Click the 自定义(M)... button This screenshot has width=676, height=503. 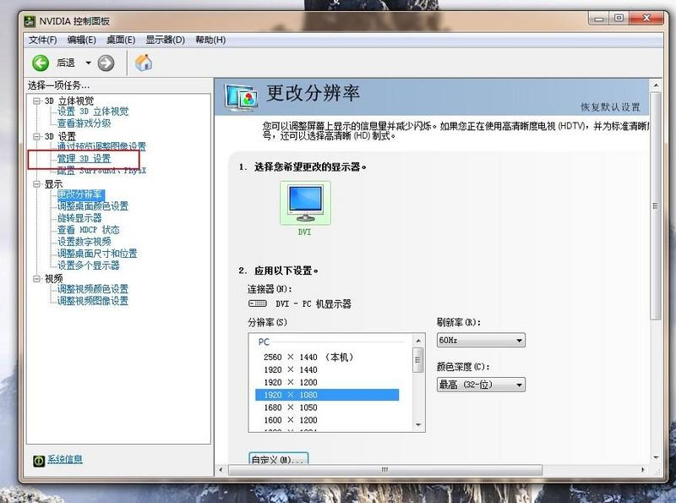coord(278,458)
